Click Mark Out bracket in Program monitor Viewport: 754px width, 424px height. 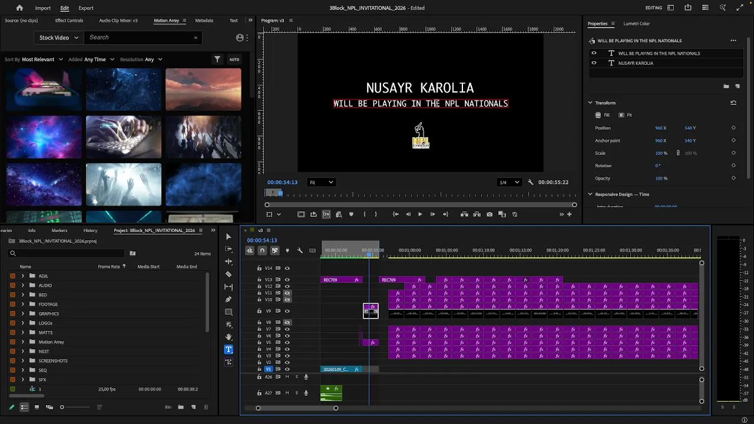[376, 214]
